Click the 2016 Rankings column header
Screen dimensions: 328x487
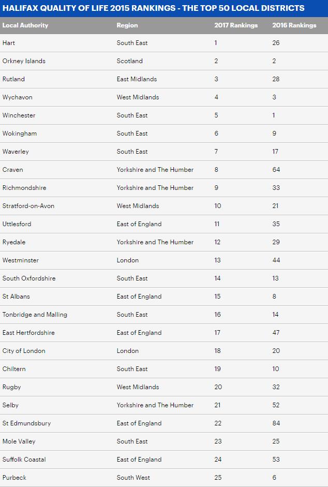294,25
